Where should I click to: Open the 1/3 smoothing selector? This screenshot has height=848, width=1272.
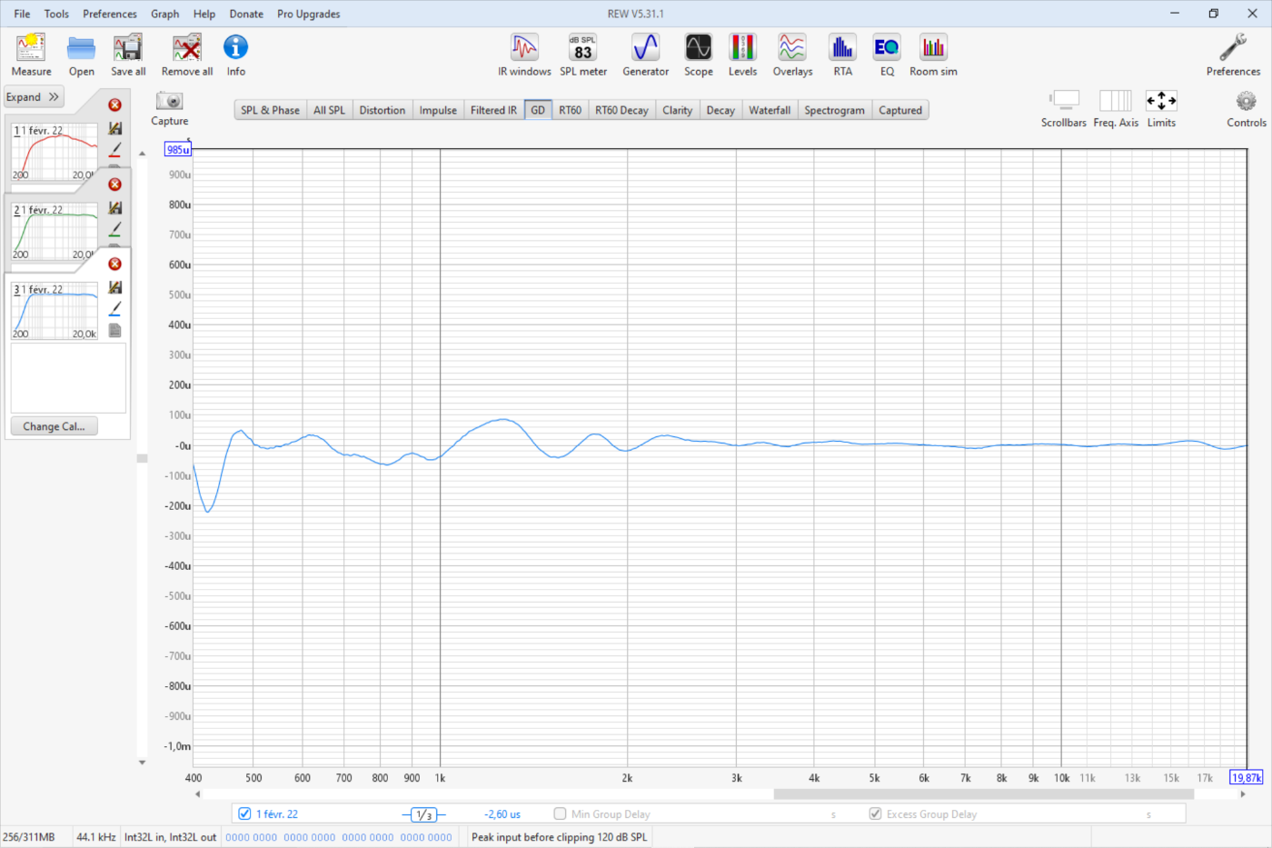click(423, 814)
